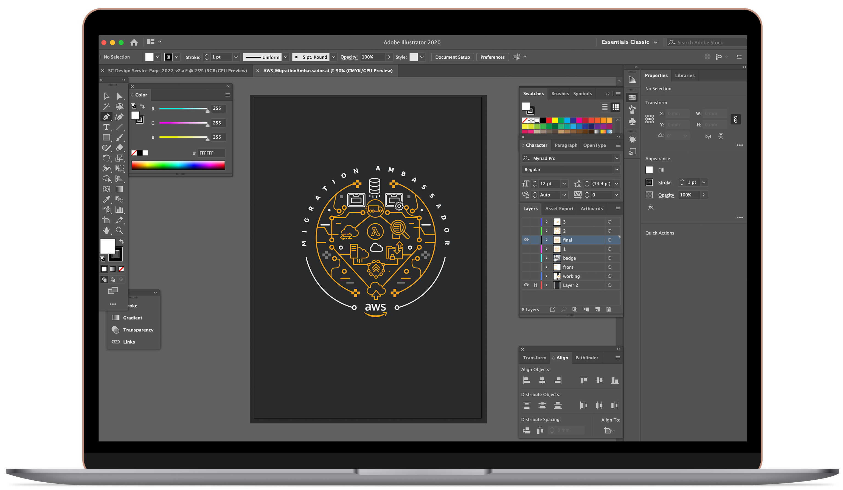Click the color spectrum bar in Color panel
The width and height of the screenshot is (843, 490).
pos(178,165)
